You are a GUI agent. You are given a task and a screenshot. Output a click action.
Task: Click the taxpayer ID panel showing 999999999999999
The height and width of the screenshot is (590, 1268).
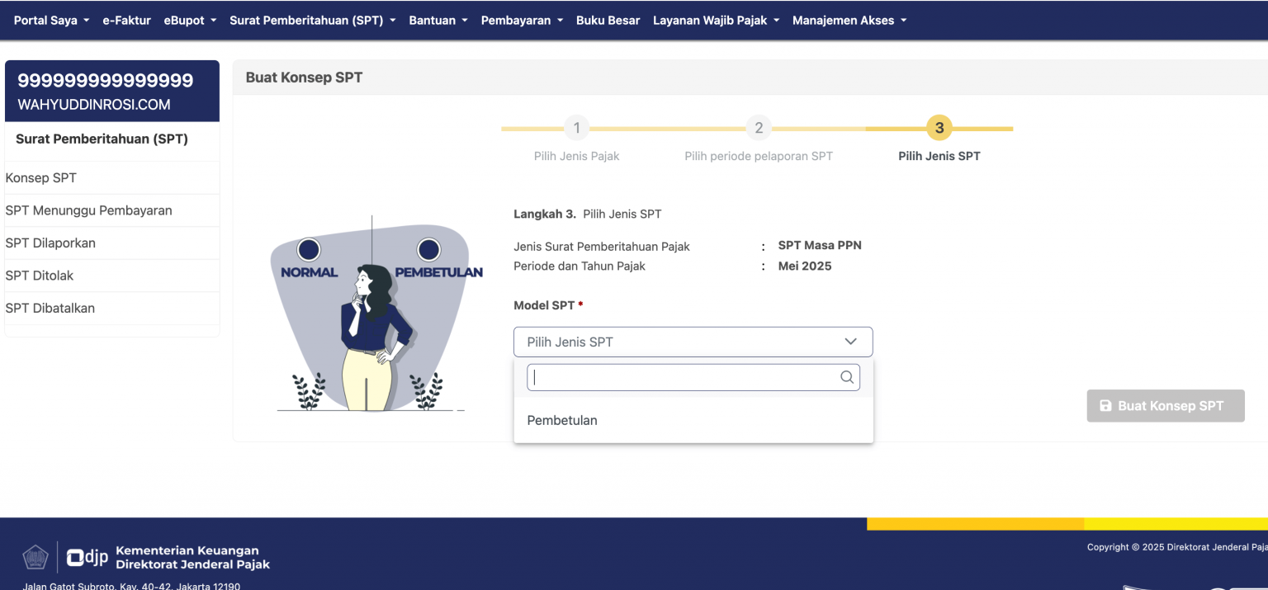tap(112, 91)
